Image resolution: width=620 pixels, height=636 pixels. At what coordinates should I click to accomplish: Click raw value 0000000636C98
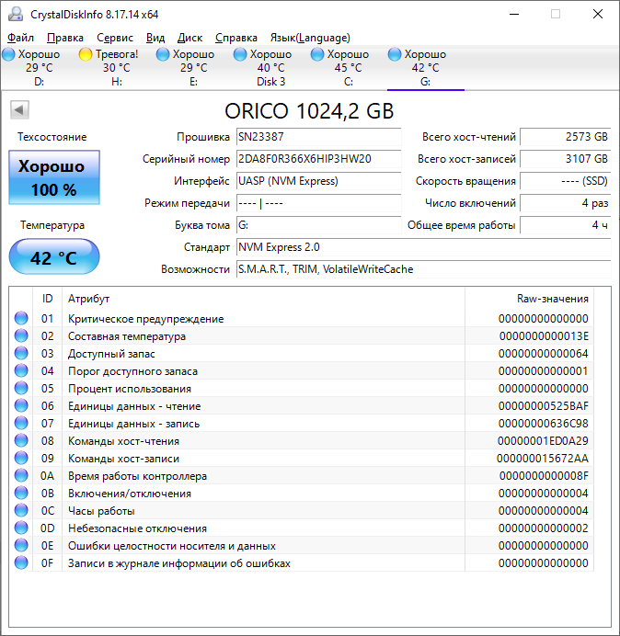[x=544, y=424]
